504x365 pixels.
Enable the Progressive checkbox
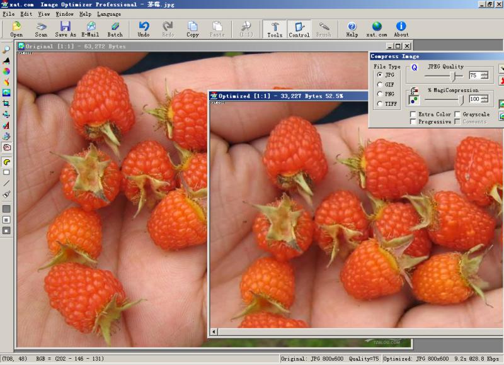(413, 121)
